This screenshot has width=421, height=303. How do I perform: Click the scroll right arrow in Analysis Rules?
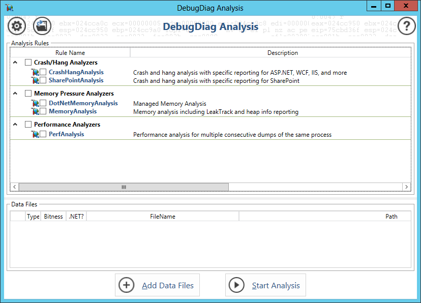pyautogui.click(x=406, y=187)
